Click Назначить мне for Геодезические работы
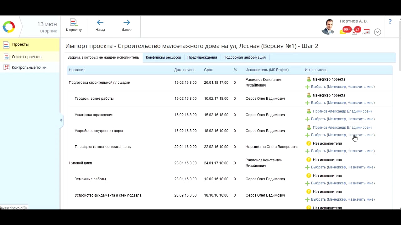Image resolution: width=401 pixels, height=225 pixels. [360, 103]
